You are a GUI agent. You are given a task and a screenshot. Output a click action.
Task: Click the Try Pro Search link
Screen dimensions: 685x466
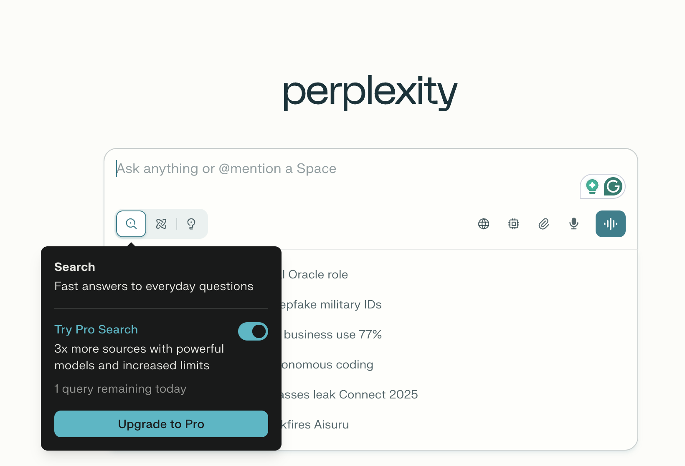(x=96, y=329)
